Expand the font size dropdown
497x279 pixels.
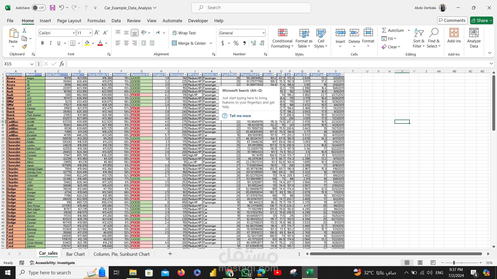pos(90,33)
